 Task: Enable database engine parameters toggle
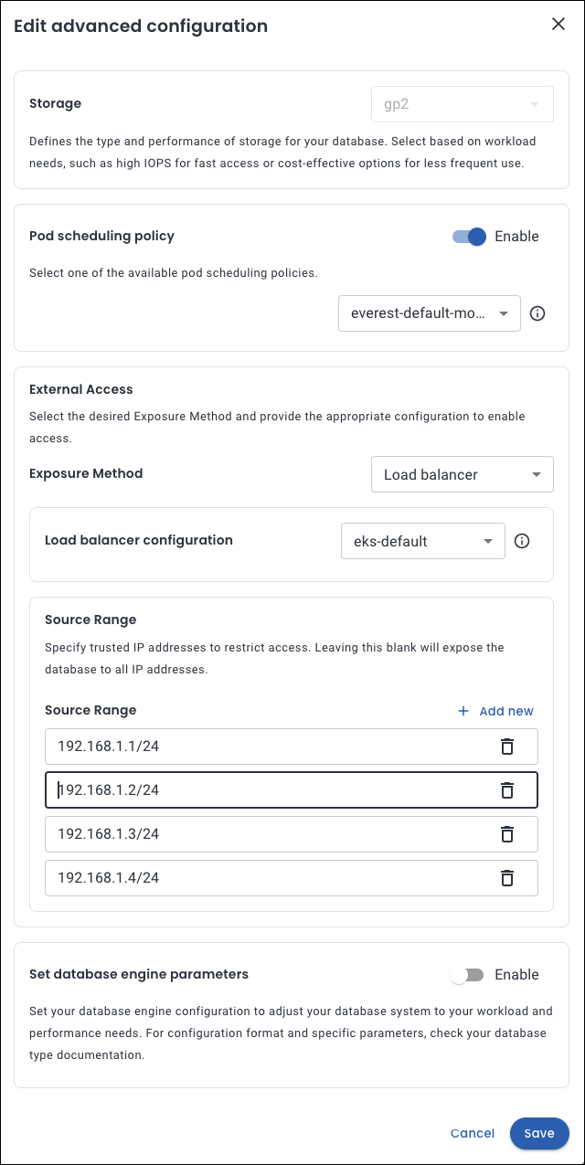pos(467,975)
